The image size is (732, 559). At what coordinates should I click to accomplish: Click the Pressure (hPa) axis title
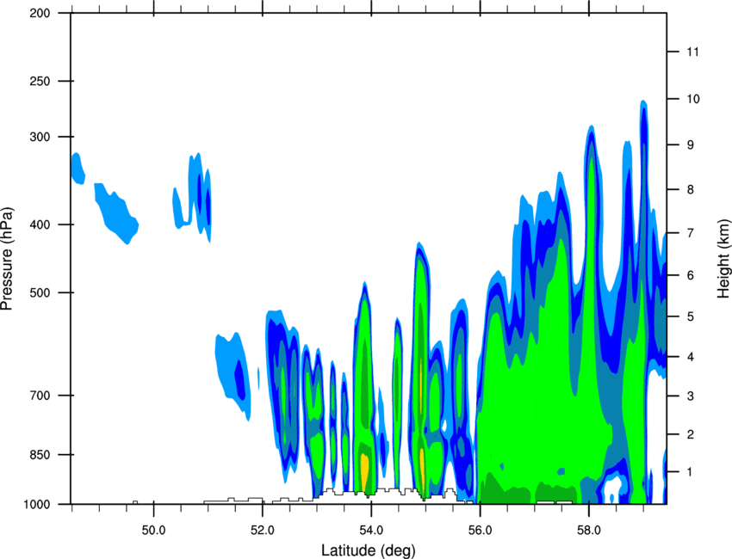(x=7, y=259)
